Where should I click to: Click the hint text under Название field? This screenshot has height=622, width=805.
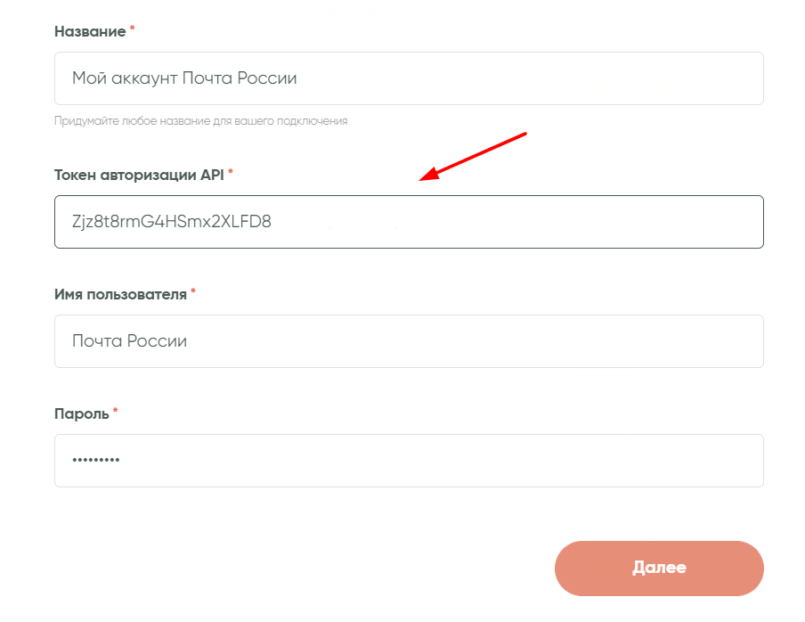[x=200, y=120]
